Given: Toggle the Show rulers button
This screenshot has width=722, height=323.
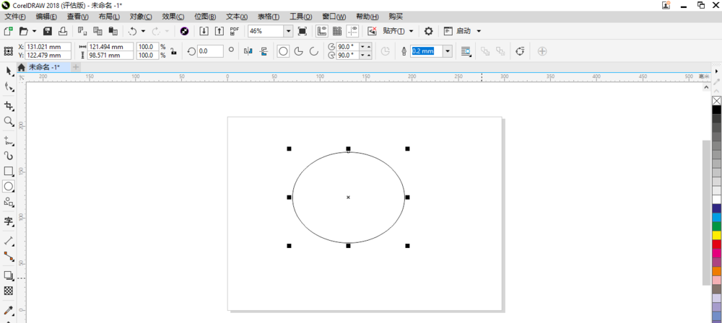Looking at the screenshot, I should (322, 31).
